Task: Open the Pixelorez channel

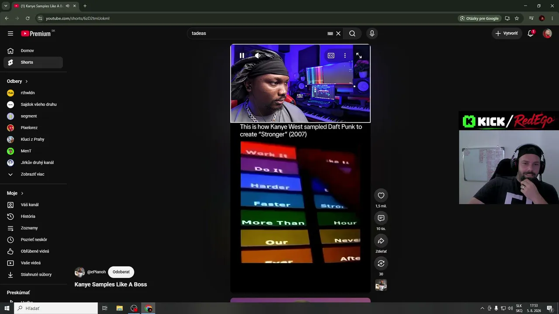Action: click(x=33, y=128)
